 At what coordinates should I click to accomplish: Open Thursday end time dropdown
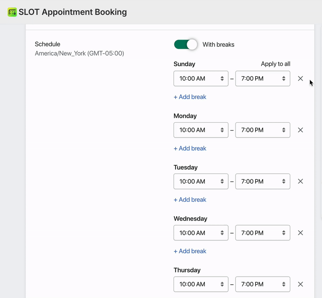262,284
